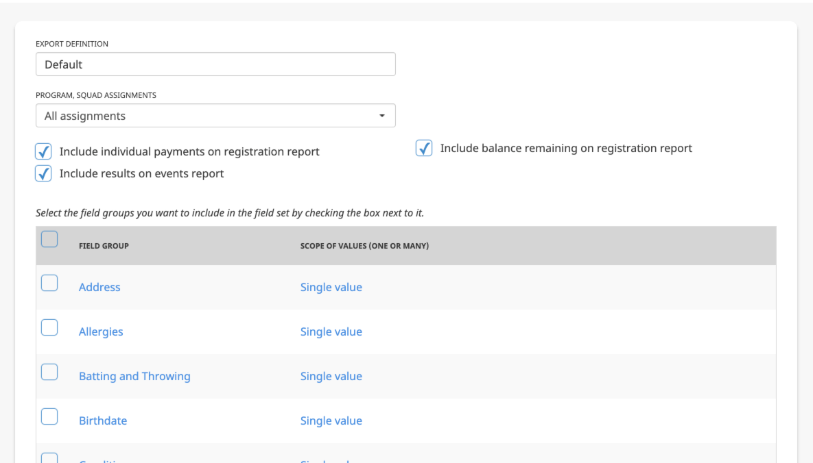Select the Batting and Throwing checkbox
Image resolution: width=813 pixels, height=463 pixels.
49,373
